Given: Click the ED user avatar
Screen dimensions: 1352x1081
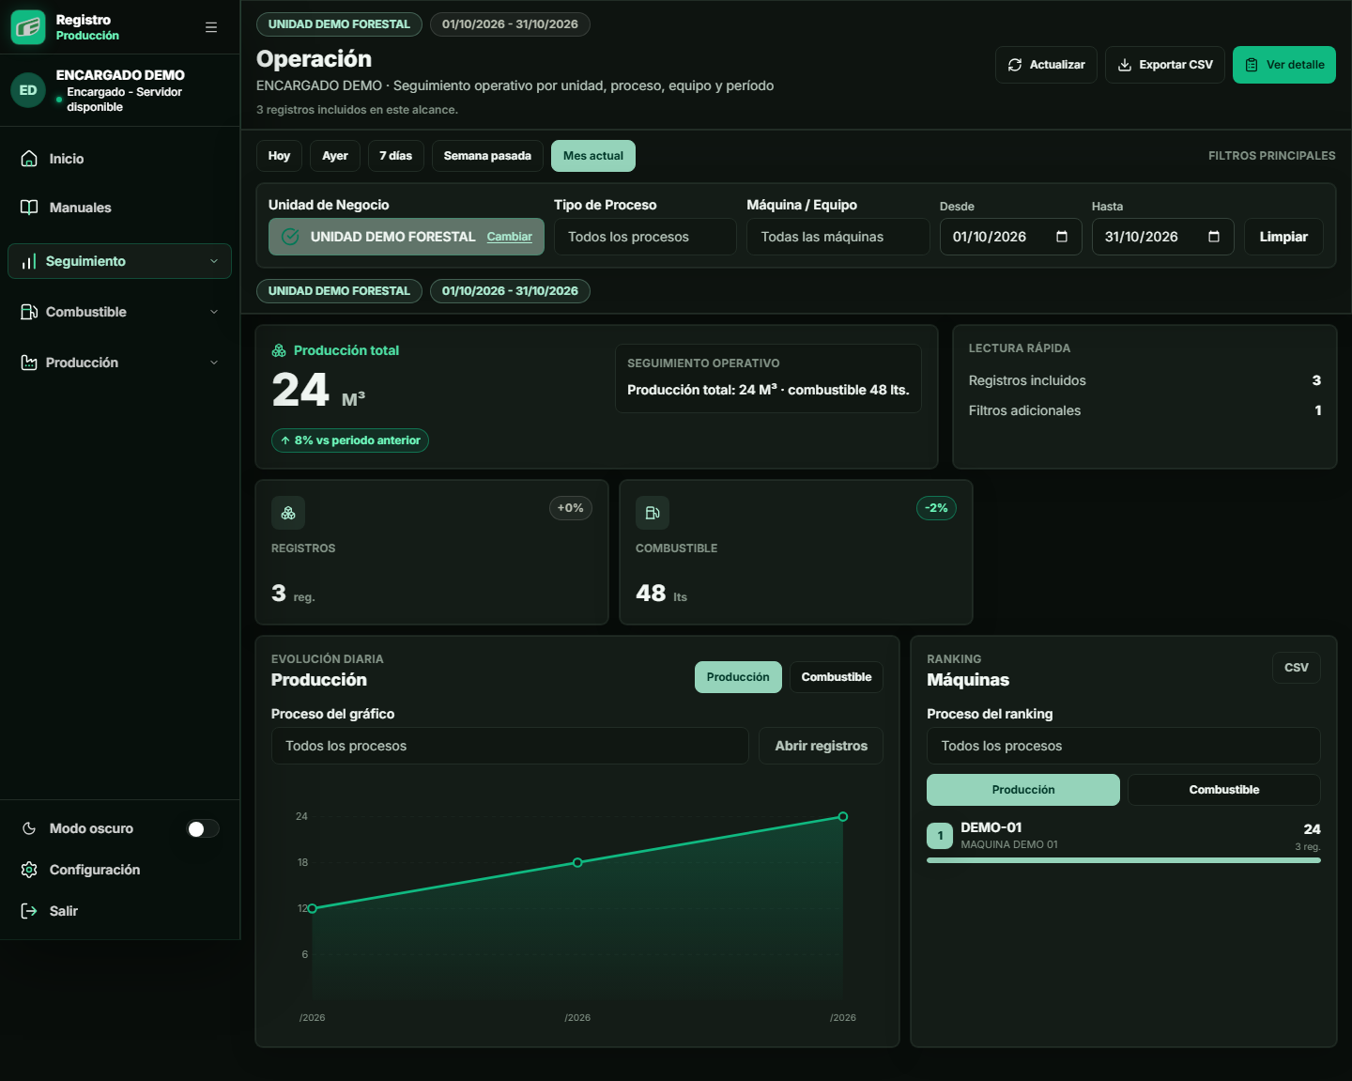Looking at the screenshot, I should coord(28,90).
